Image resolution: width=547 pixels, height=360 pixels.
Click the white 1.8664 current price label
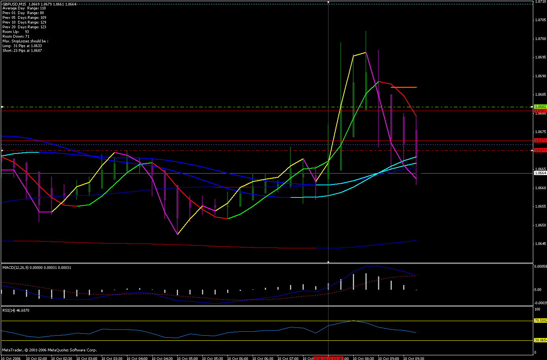pos(540,173)
